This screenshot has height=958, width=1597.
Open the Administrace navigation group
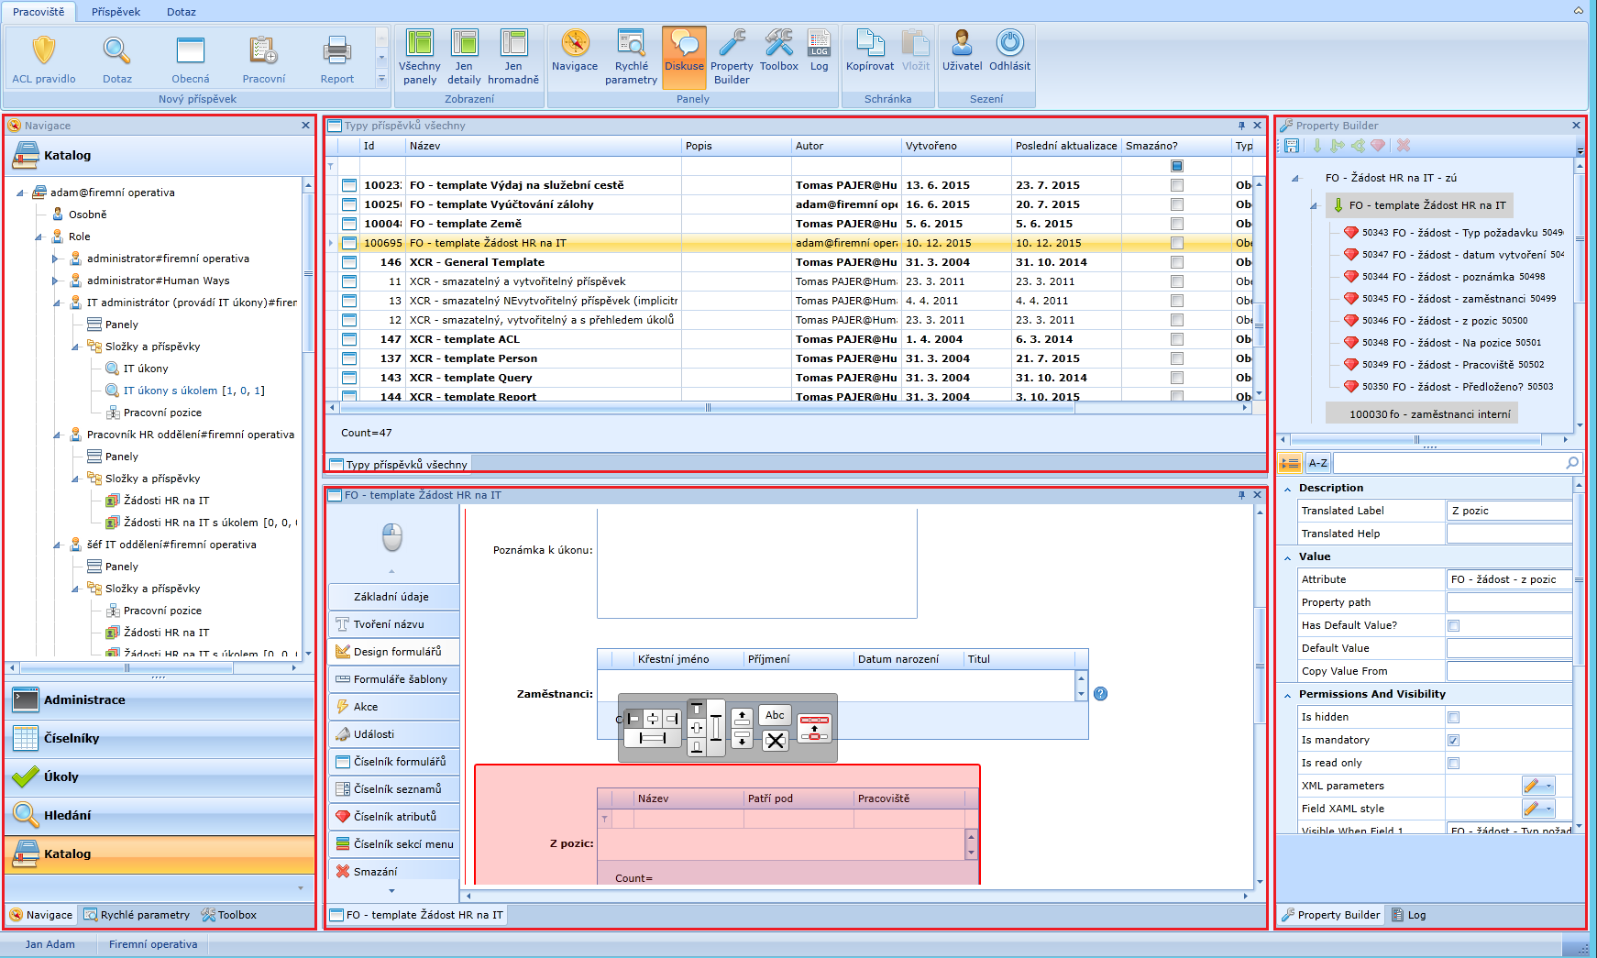point(84,700)
